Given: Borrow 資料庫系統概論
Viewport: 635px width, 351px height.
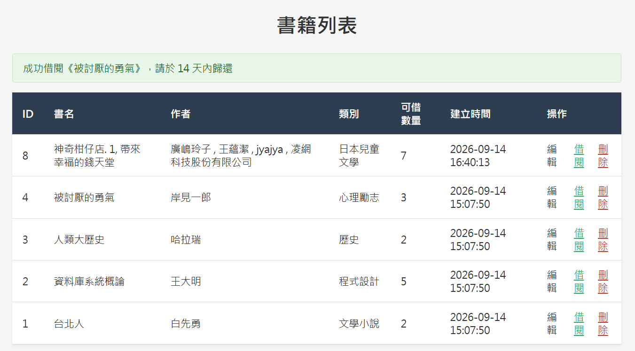Looking at the screenshot, I should tap(579, 282).
